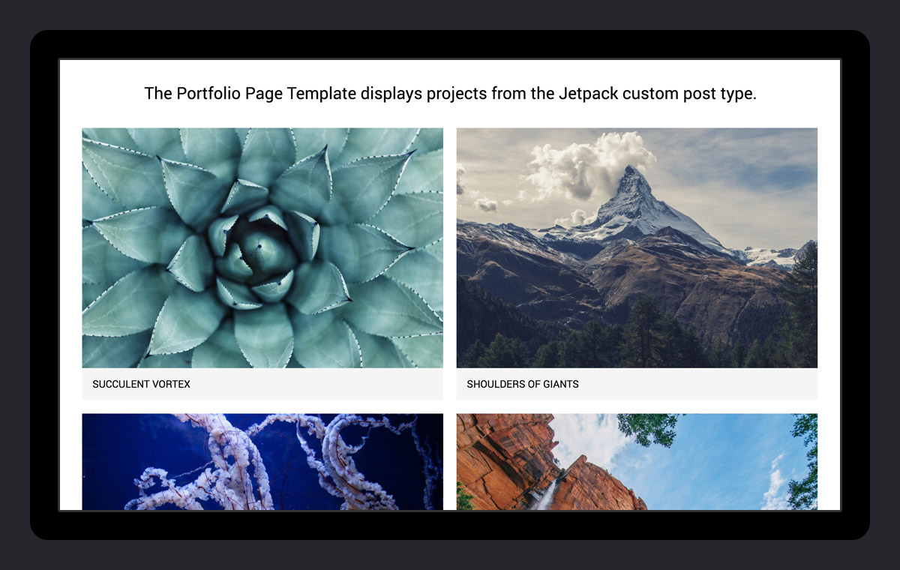Click the SUCCULENT VORTEX caption link

(x=142, y=384)
